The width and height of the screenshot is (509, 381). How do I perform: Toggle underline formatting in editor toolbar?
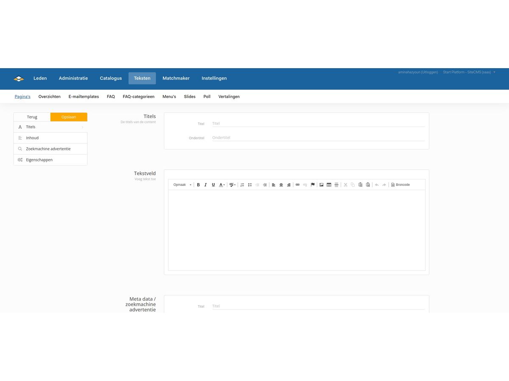213,185
